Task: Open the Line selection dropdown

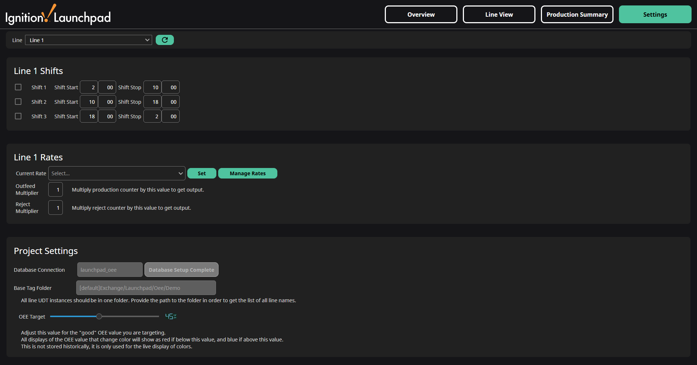Action: 89,40
